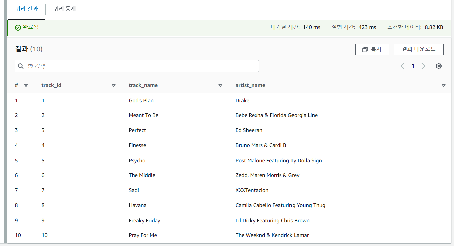Select page number 1 in pagination
This screenshot has height=246, width=454.
413,66
